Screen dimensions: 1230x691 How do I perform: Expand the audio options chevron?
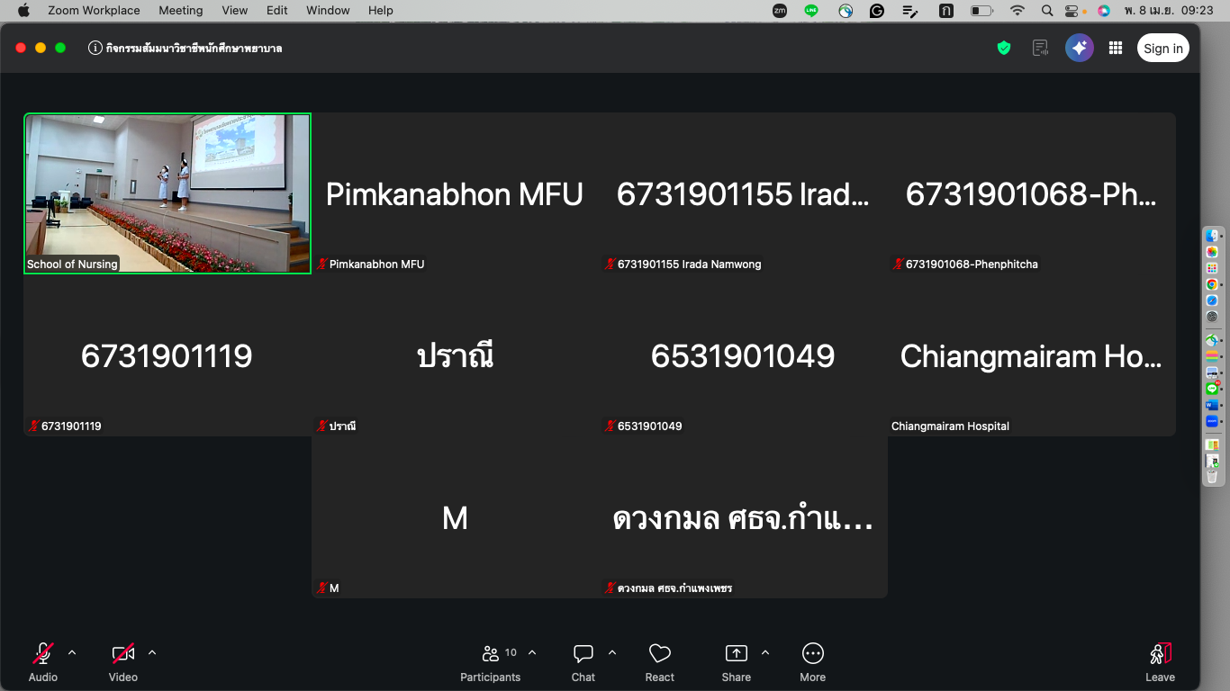pos(72,653)
